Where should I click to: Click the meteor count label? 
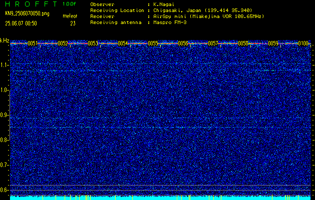point(70,16)
